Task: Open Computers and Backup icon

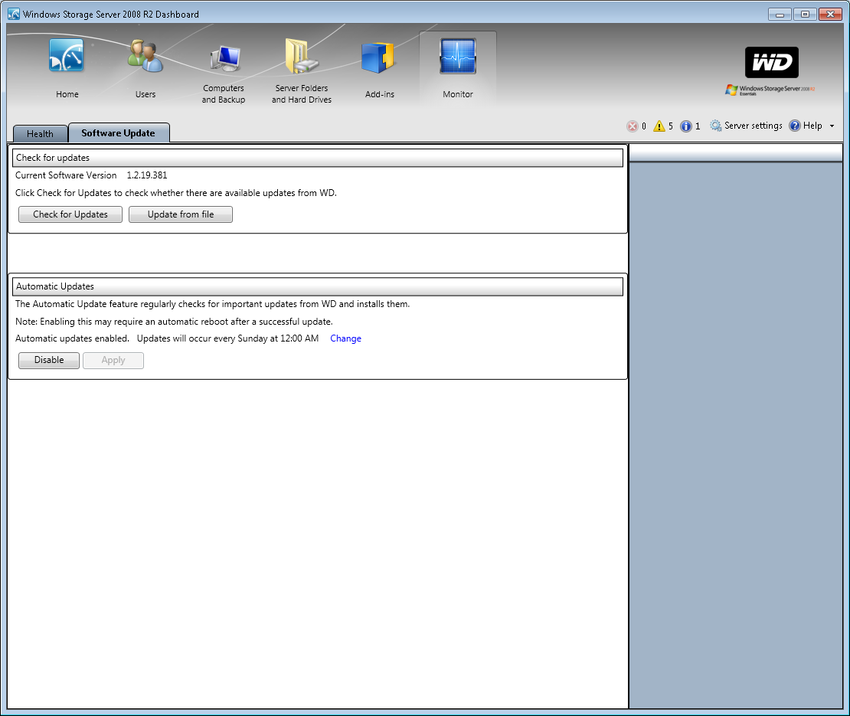Action: (x=225, y=59)
